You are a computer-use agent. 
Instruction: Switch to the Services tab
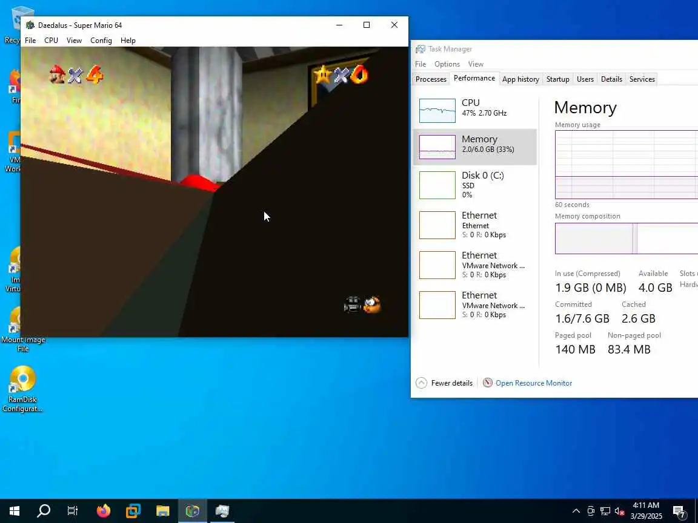point(642,79)
